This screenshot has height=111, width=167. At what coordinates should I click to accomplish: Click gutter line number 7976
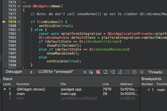[x=12, y=10]
